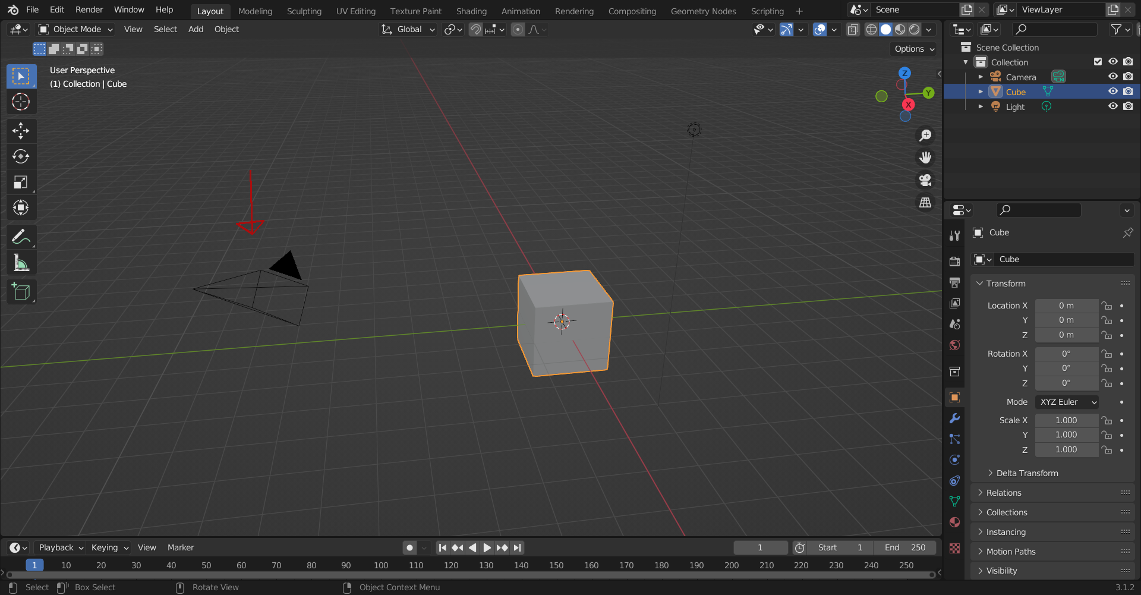Image resolution: width=1141 pixels, height=595 pixels.
Task: Click Marker in timeline header
Action: click(x=181, y=547)
